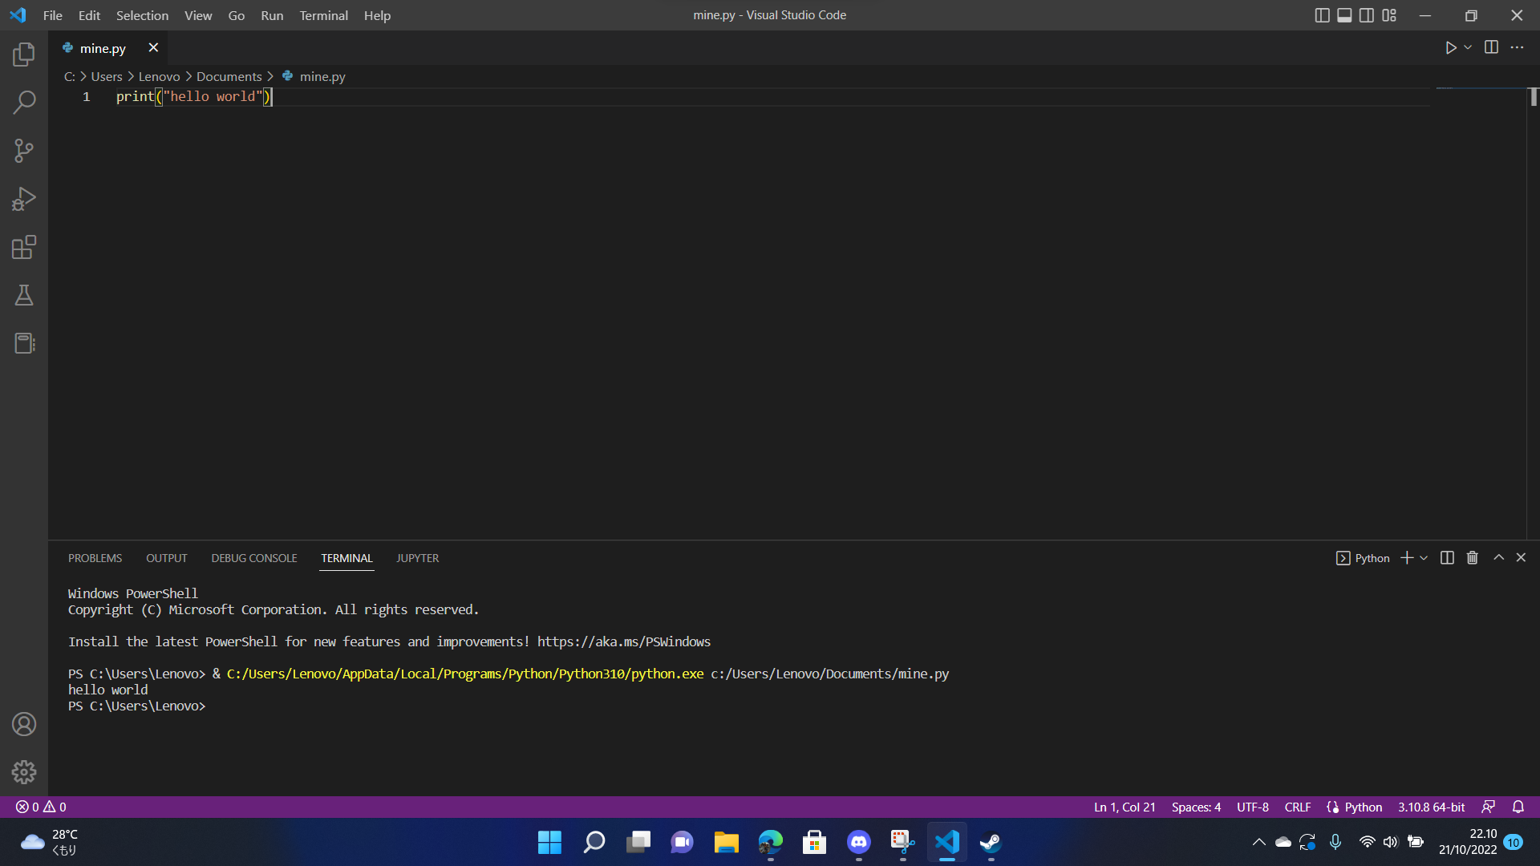Screen dimensions: 1540x866
Task: Open the Run and Debug view
Action: (x=24, y=199)
